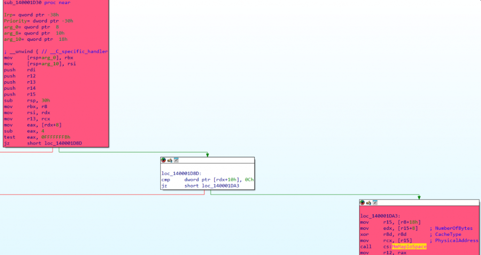
Task: Click node color icon on loc_140001DA3 block
Action: pos(363,202)
